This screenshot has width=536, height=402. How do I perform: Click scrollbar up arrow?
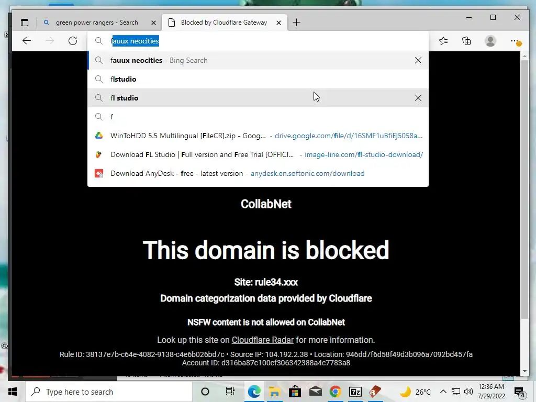[x=524, y=55]
